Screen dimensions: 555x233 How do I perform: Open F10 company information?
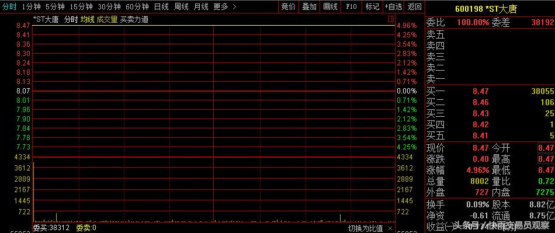[x=351, y=6]
